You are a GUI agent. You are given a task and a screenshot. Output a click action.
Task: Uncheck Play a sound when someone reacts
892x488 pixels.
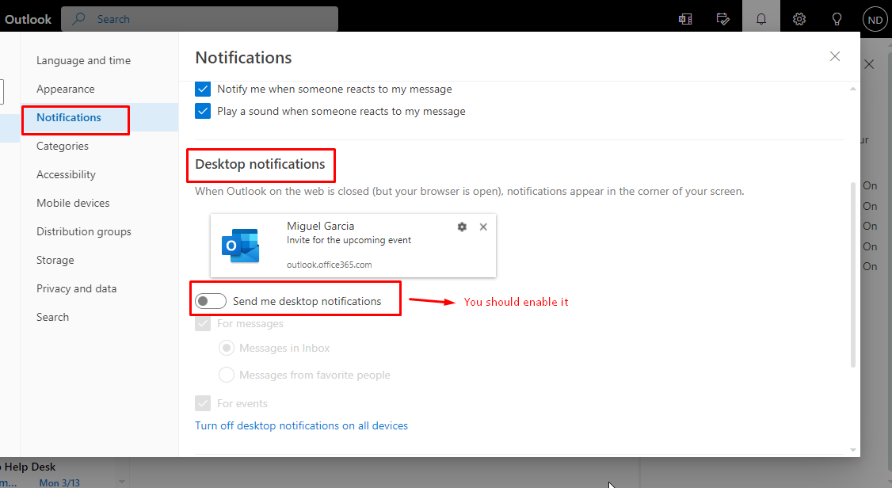coord(203,111)
